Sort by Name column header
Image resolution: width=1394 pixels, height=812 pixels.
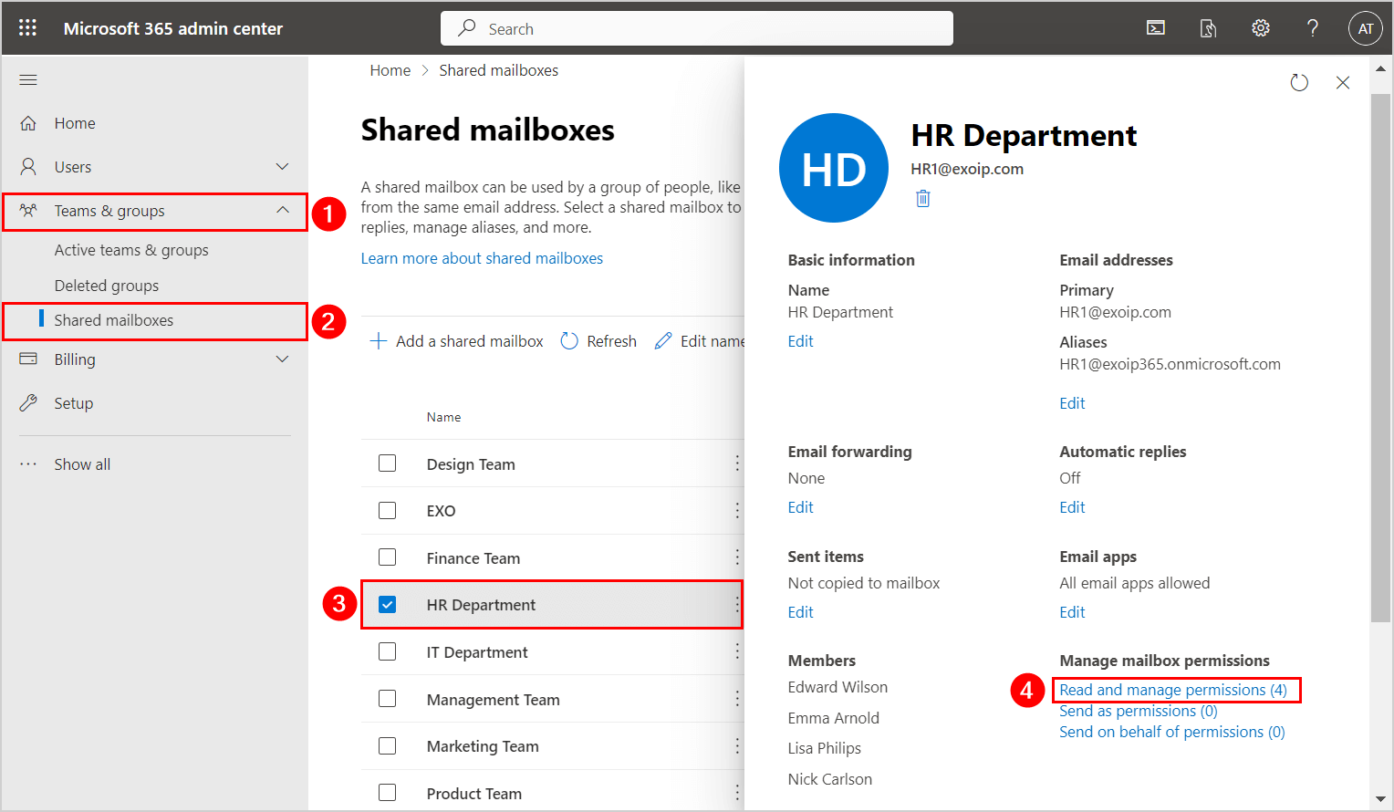pos(443,417)
